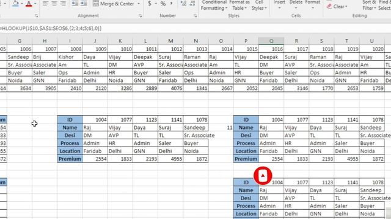Click the Merge & Center button
The height and width of the screenshot is (219, 391).
click(114, 4)
